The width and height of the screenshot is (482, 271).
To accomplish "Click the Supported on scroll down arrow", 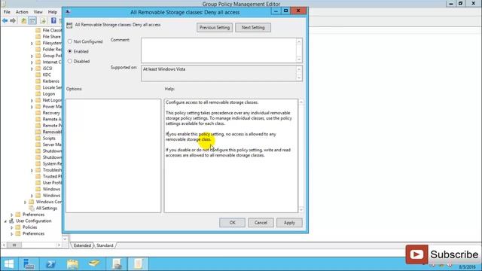I will (x=299, y=78).
